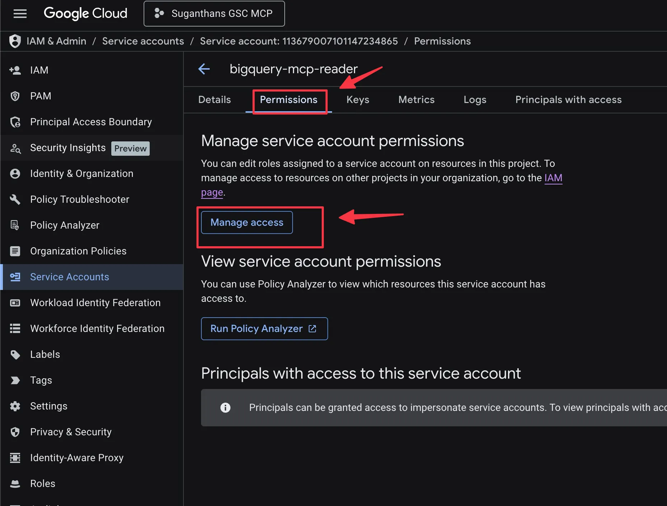The height and width of the screenshot is (506, 667).
Task: Click the IAM icon in sidebar
Action: pyautogui.click(x=15, y=70)
